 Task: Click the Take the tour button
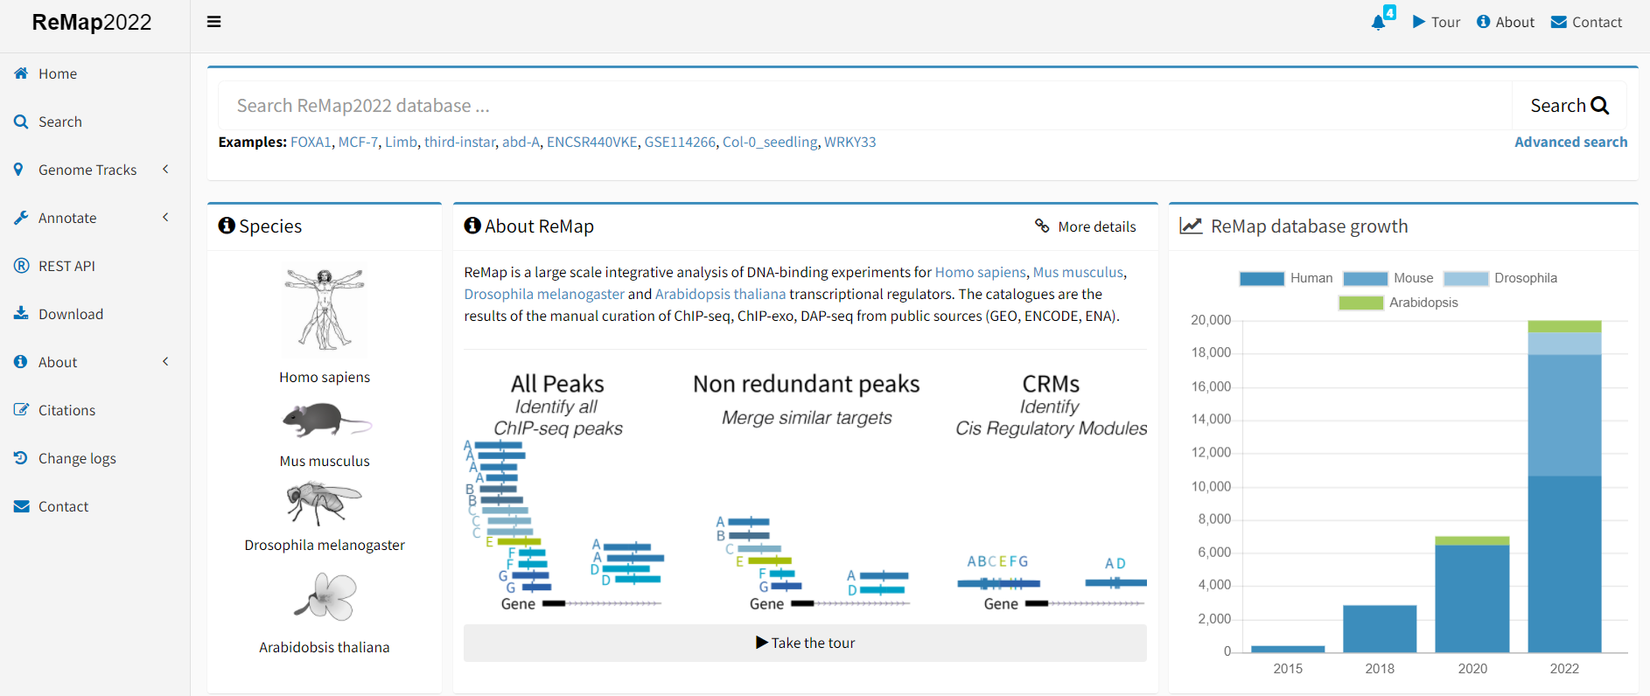click(805, 643)
